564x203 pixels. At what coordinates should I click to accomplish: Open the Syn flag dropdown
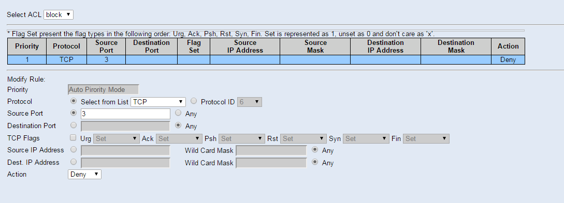[366, 138]
